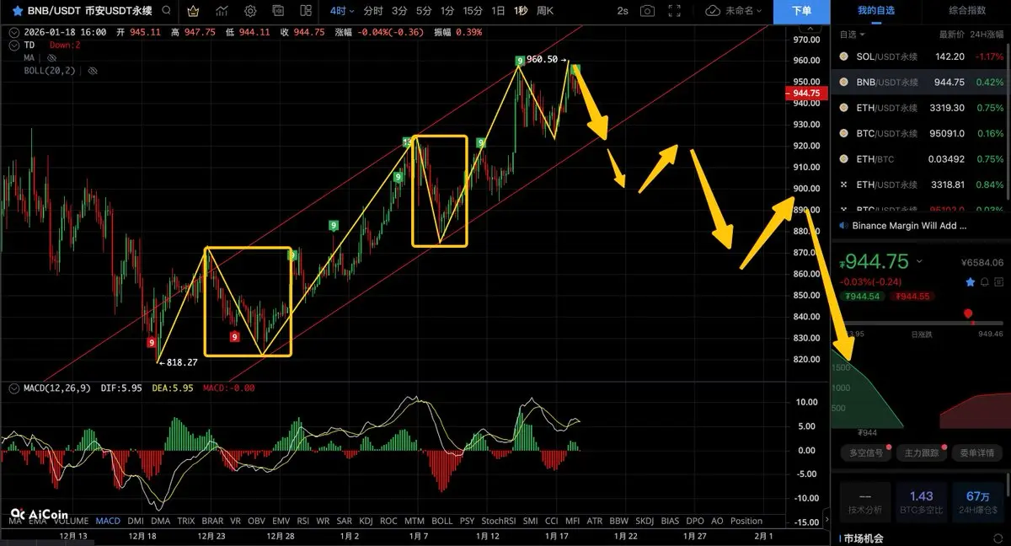Sort the watchlist by 最新价 column header
Screen dimensions: 1011x546
click(x=951, y=35)
